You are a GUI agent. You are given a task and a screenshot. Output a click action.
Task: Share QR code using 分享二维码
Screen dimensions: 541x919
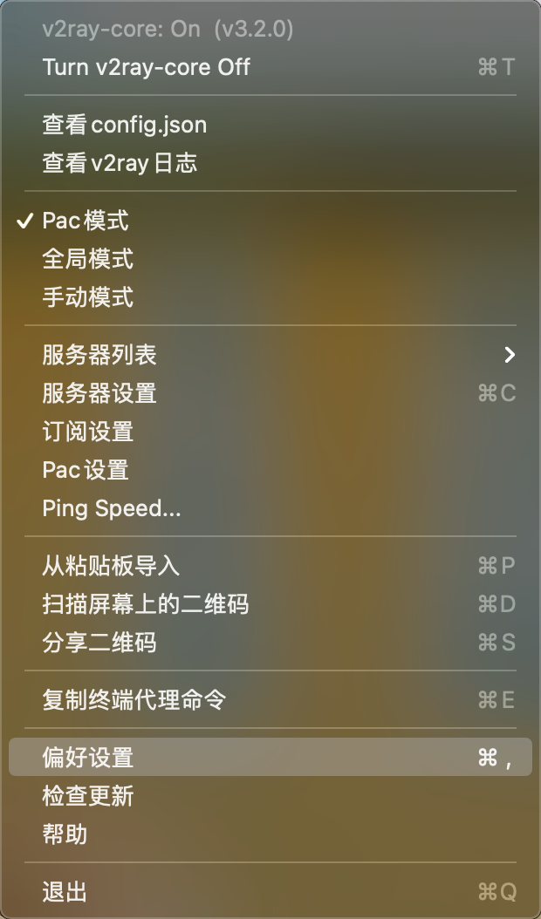click(99, 643)
